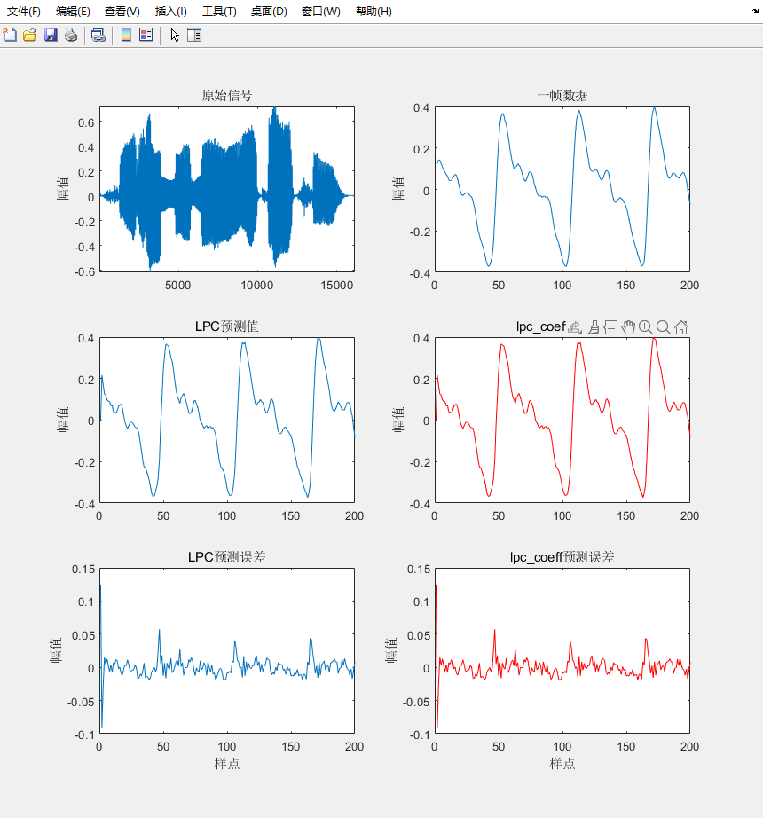Screen dimensions: 763x818
Task: Click the 原始信号 plot title
Action: pos(227,96)
